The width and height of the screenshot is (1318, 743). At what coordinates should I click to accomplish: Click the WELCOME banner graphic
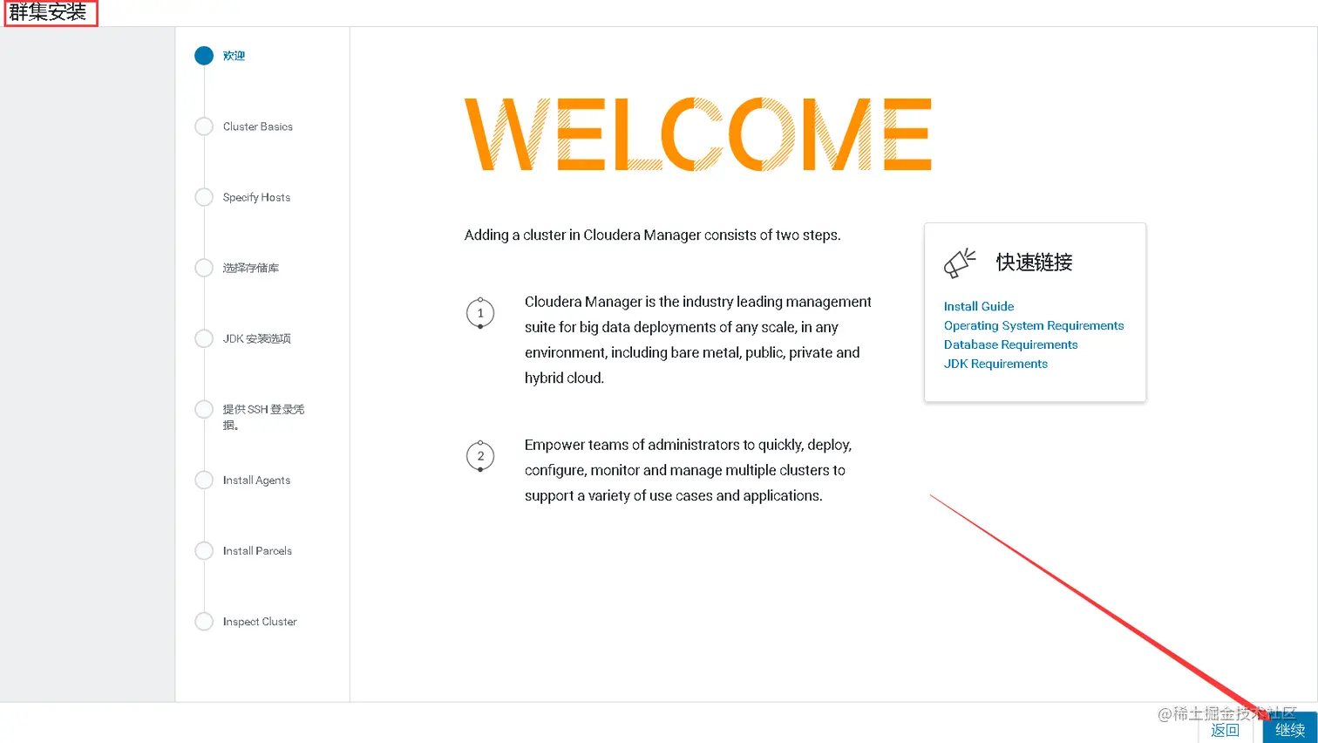698,133
